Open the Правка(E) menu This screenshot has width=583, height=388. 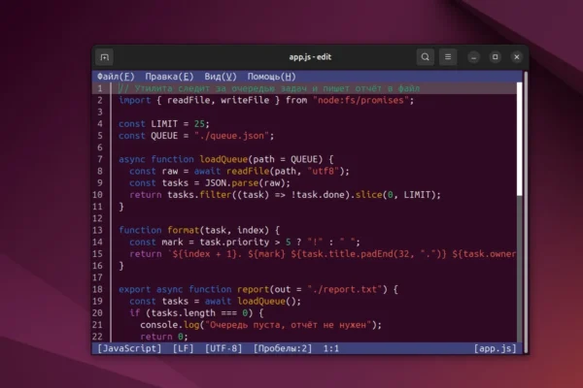(x=169, y=77)
